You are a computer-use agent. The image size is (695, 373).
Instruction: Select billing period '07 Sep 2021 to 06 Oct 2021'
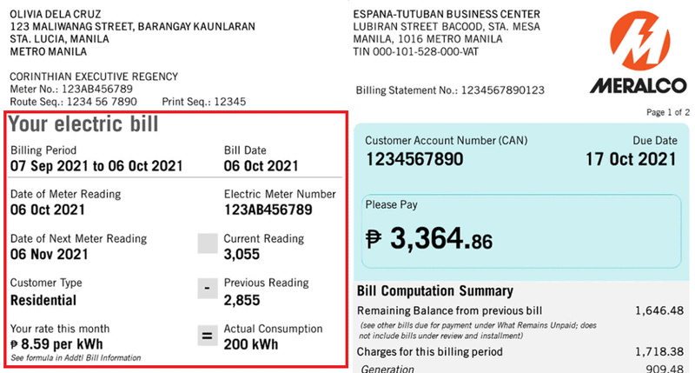click(96, 166)
